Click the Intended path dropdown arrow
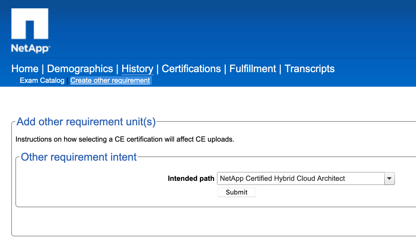The width and height of the screenshot is (416, 250). point(389,178)
